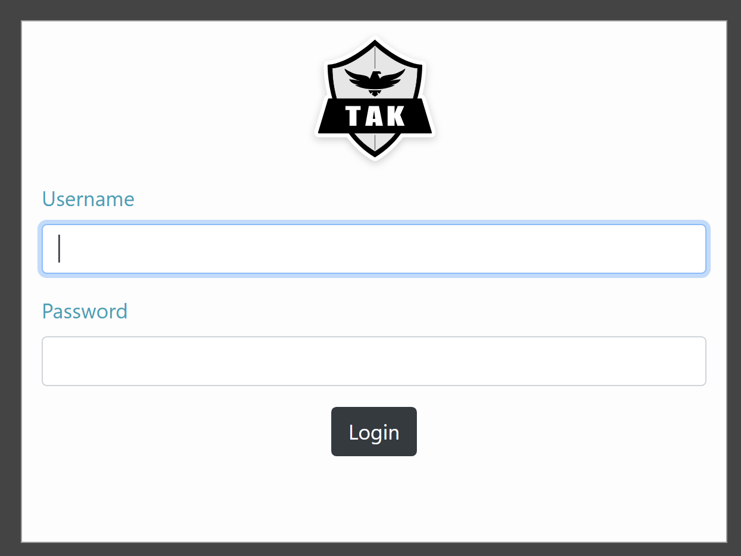Click the blinking text cursor in Username box
This screenshot has height=556, width=741.
coord(59,249)
